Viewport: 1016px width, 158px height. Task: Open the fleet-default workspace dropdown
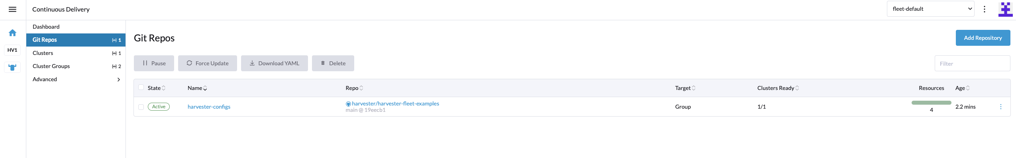click(930, 9)
